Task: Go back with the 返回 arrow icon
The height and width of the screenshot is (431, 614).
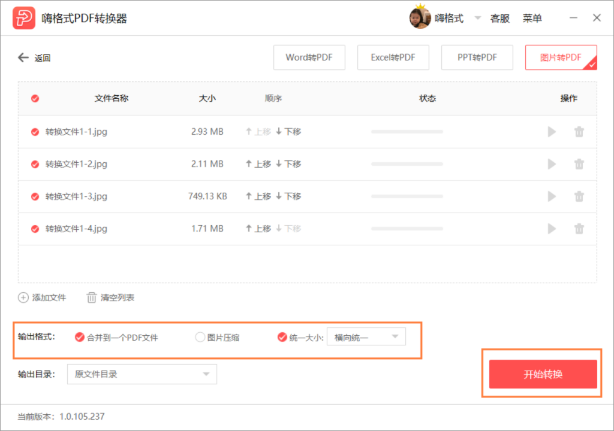Action: pyautogui.click(x=23, y=57)
